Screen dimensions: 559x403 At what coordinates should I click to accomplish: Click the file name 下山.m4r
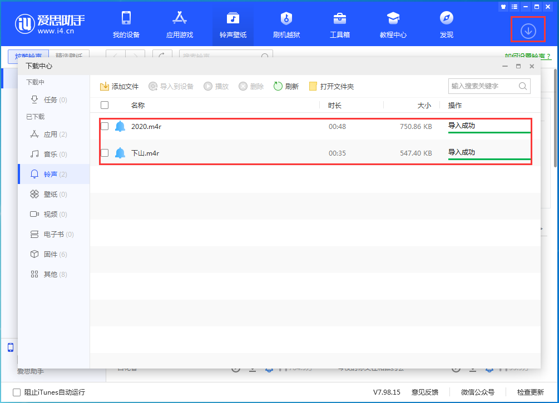pyautogui.click(x=145, y=153)
